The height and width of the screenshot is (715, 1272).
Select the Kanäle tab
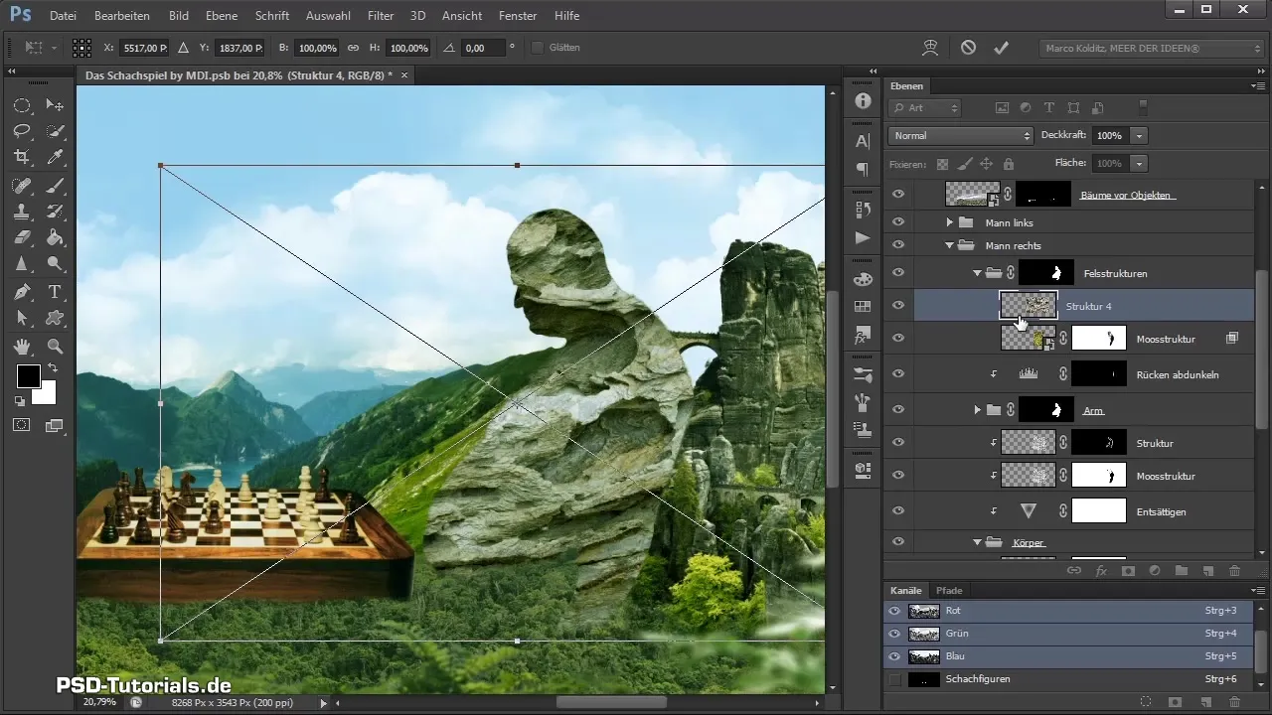pyautogui.click(x=905, y=591)
